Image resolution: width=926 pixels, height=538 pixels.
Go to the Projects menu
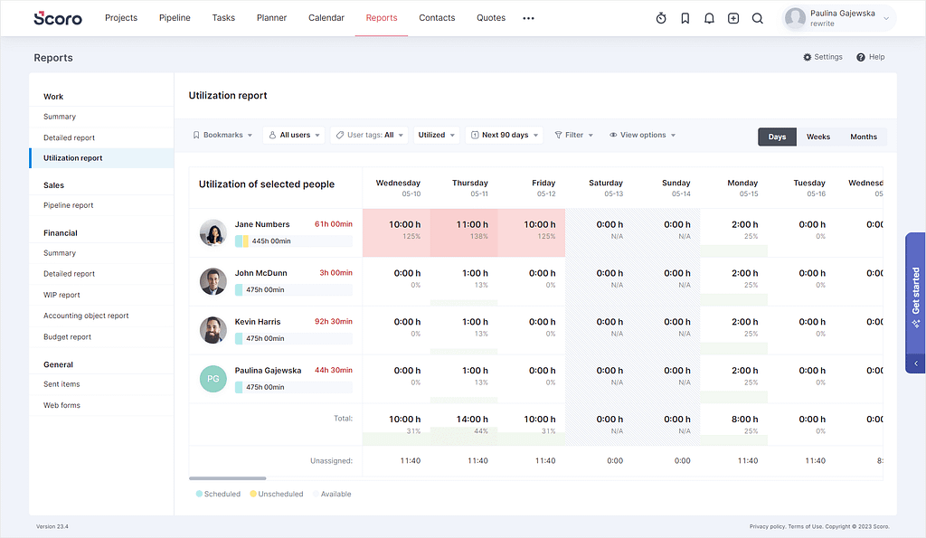point(121,18)
